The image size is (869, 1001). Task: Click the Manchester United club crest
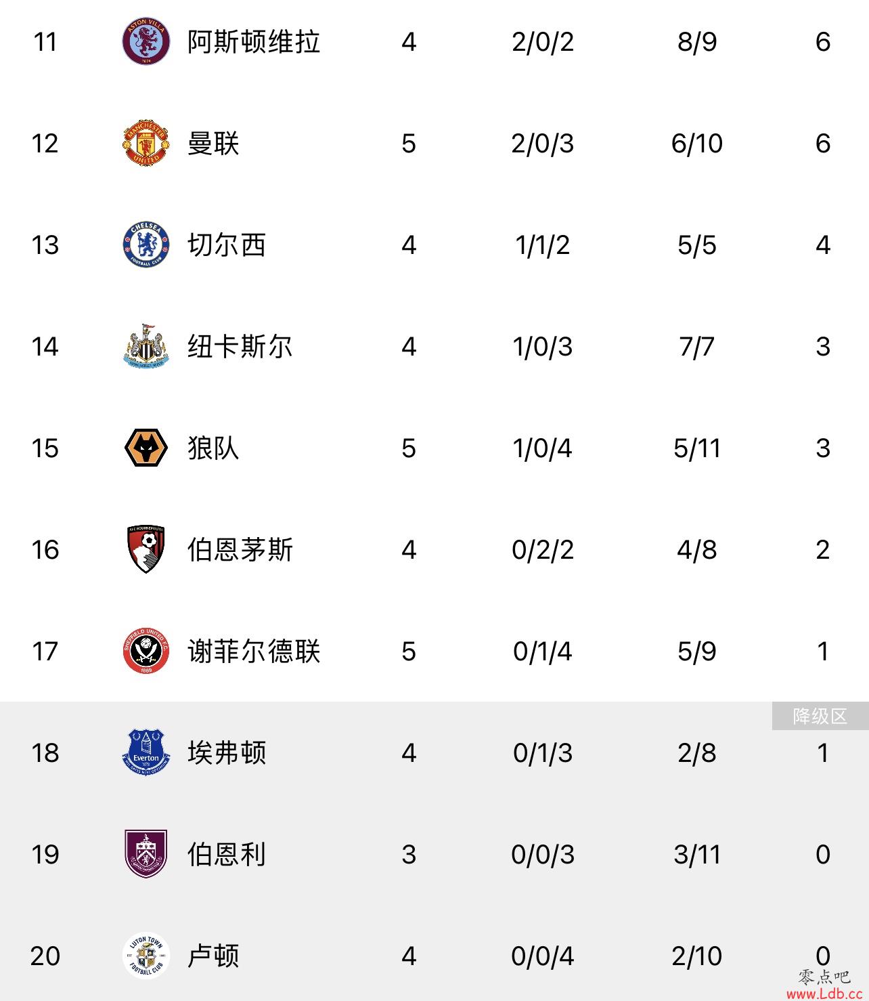point(146,144)
